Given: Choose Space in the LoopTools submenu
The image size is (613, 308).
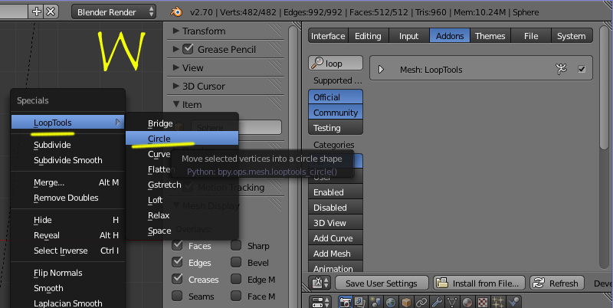Looking at the screenshot, I should [x=182, y=231].
